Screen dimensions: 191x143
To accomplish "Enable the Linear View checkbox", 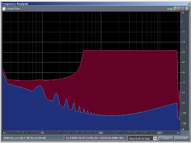I will (4, 9).
